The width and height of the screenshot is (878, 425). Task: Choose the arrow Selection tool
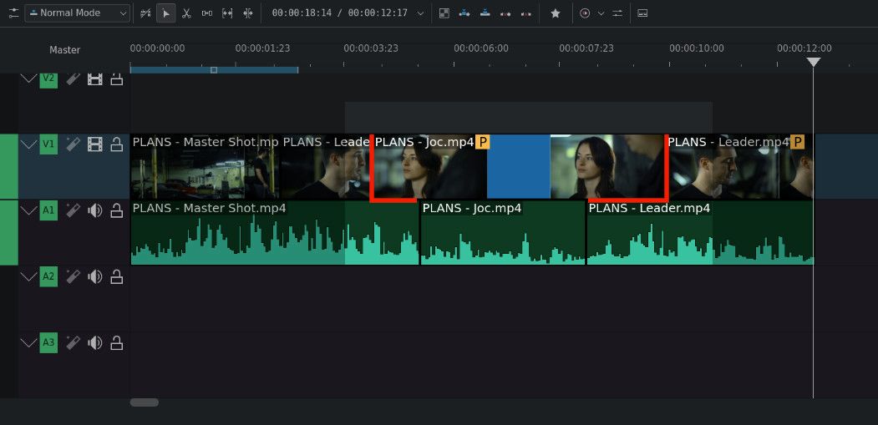point(166,13)
